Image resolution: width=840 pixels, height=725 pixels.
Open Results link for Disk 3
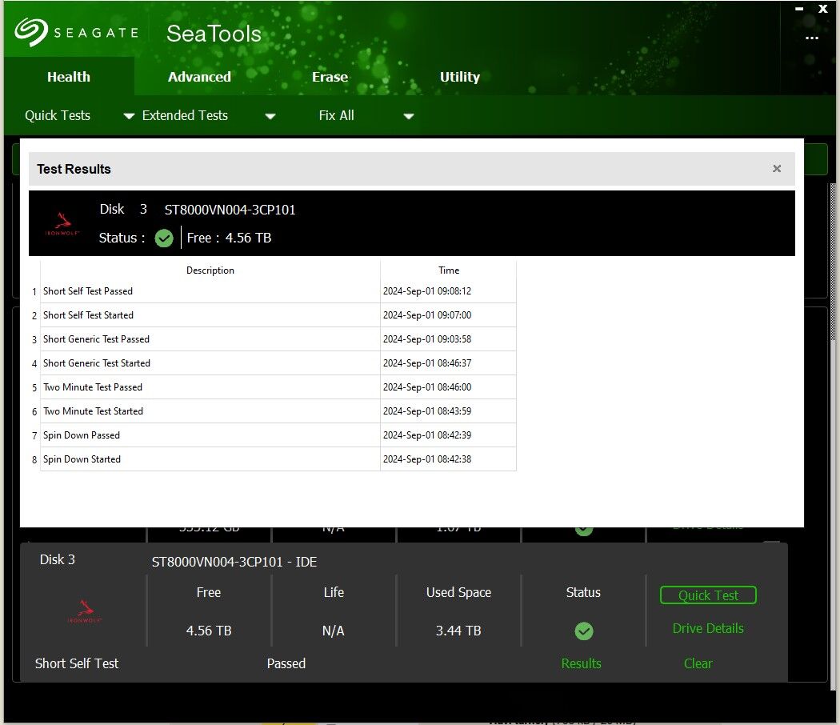(582, 663)
